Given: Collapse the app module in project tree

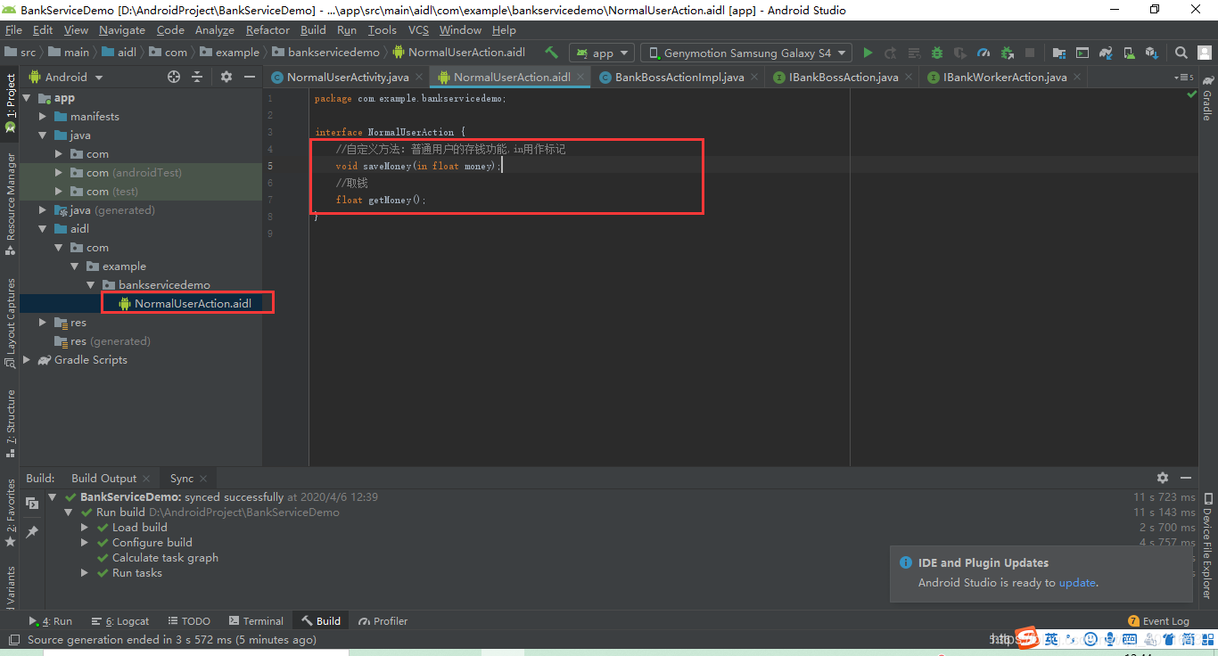Looking at the screenshot, I should coord(27,98).
